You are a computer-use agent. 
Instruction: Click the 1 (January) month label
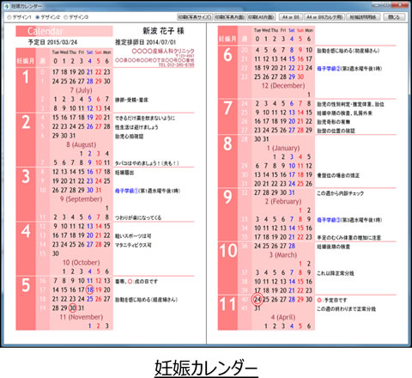[283, 148]
